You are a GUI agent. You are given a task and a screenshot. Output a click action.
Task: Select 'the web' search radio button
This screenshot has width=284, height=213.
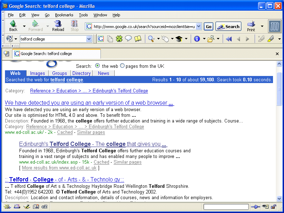[x=97, y=66]
